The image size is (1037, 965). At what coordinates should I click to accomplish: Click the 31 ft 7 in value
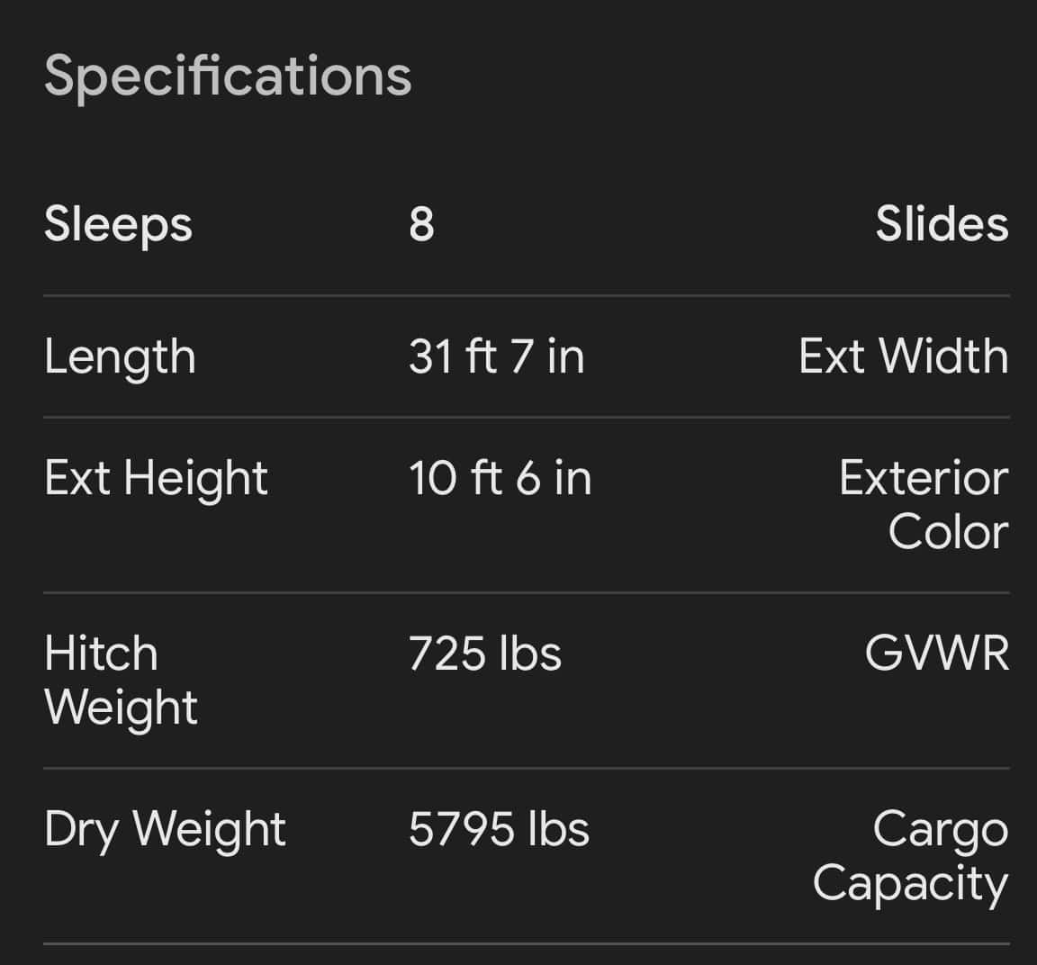[496, 356]
